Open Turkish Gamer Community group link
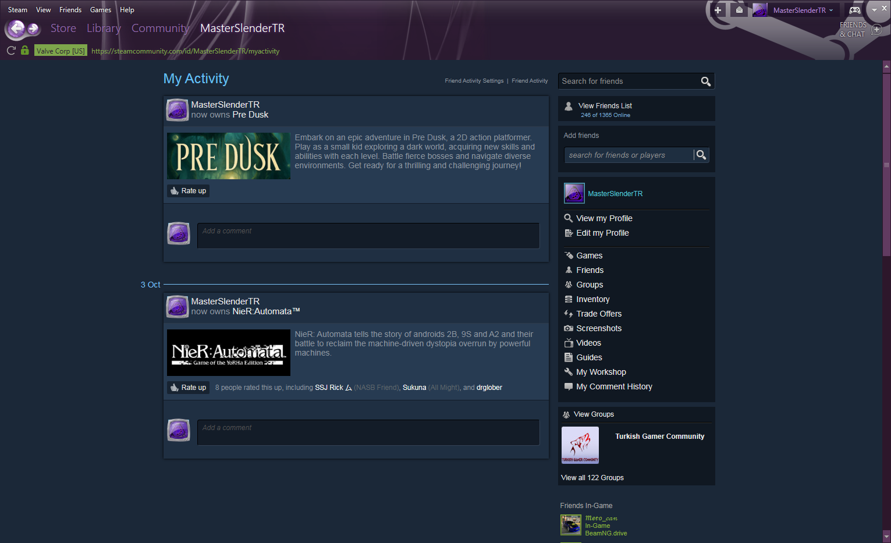The width and height of the screenshot is (891, 543). 660,436
